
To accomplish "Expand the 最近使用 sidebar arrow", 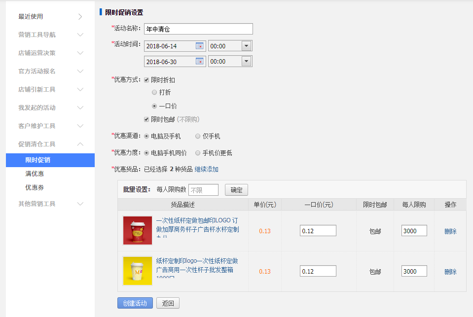I will tap(80, 17).
